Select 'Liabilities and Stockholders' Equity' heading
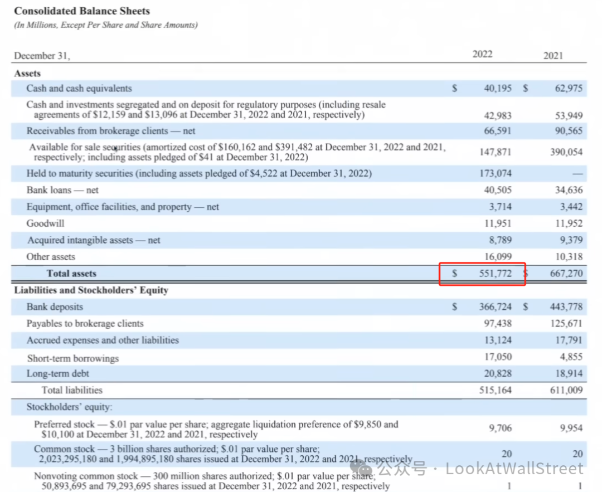 (x=91, y=290)
